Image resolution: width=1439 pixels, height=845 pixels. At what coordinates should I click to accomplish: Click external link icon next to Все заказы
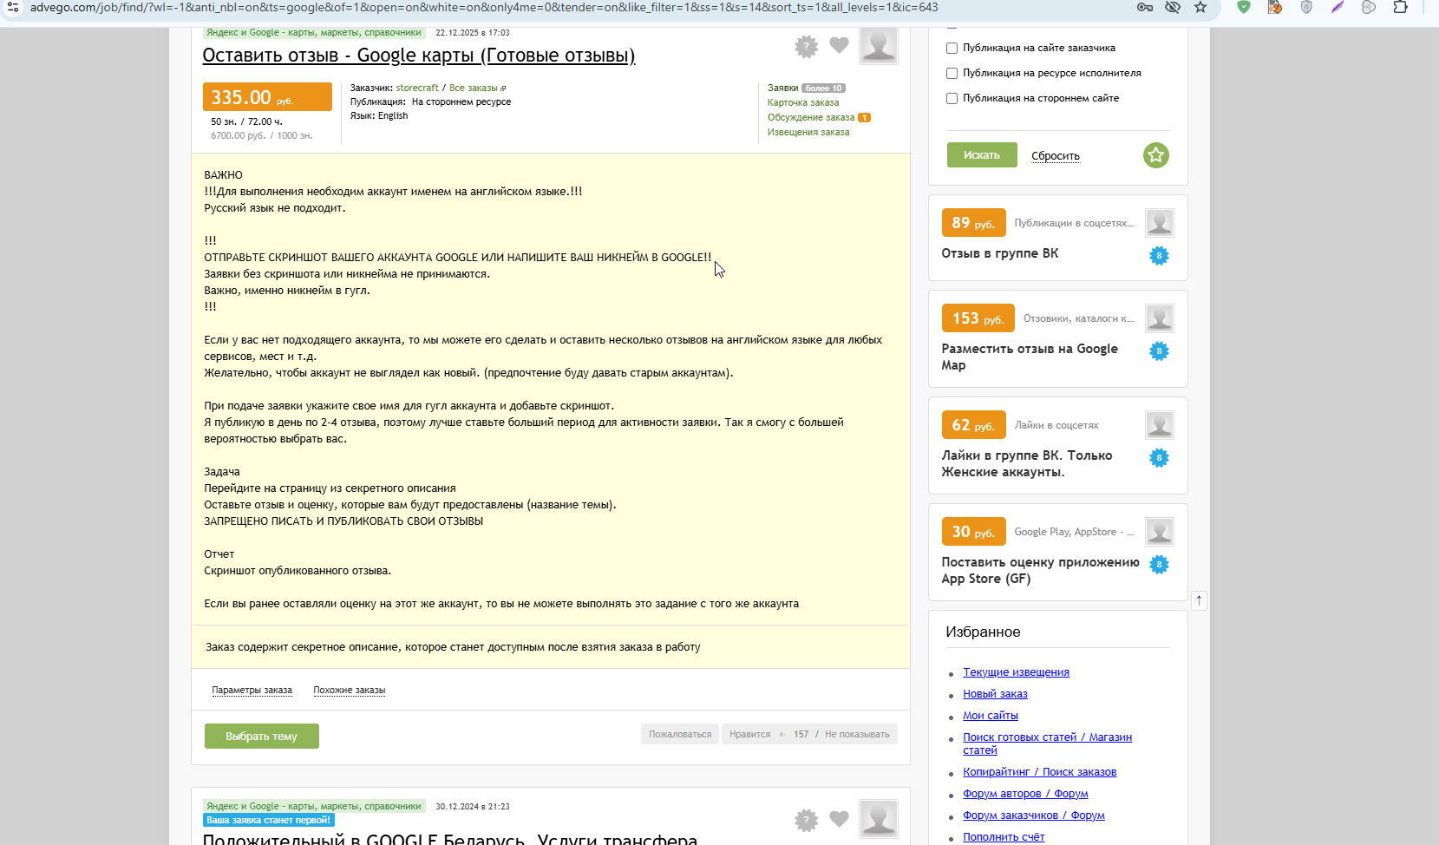503,88
